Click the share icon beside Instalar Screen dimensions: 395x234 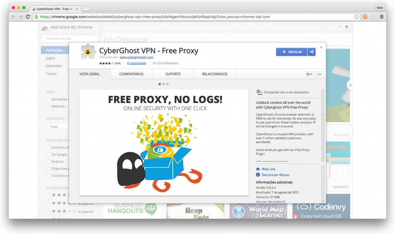coord(312,52)
